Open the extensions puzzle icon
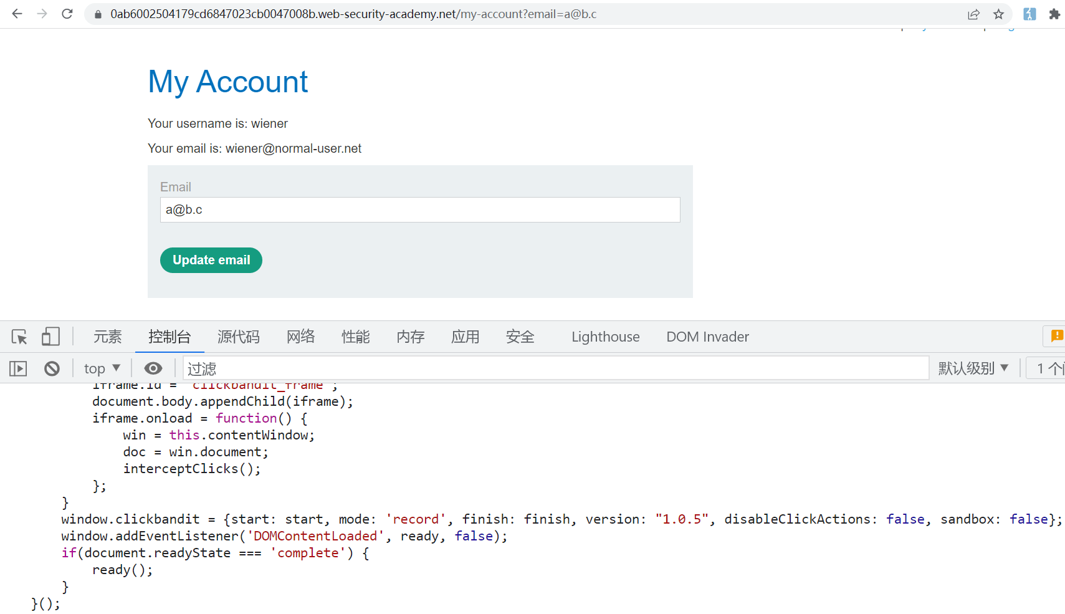Viewport: 1065px width, 614px height. click(1054, 14)
